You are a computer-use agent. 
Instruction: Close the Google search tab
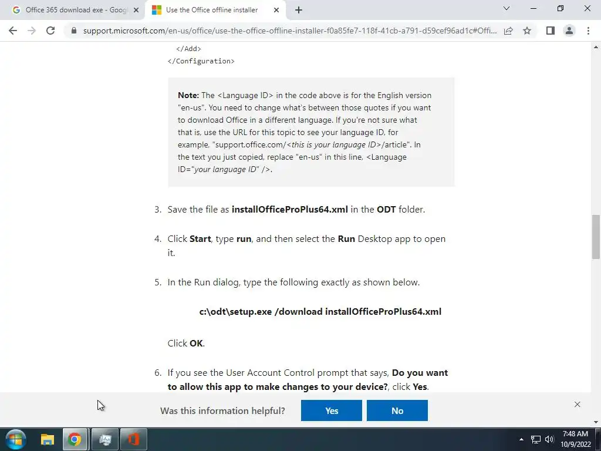136,11
